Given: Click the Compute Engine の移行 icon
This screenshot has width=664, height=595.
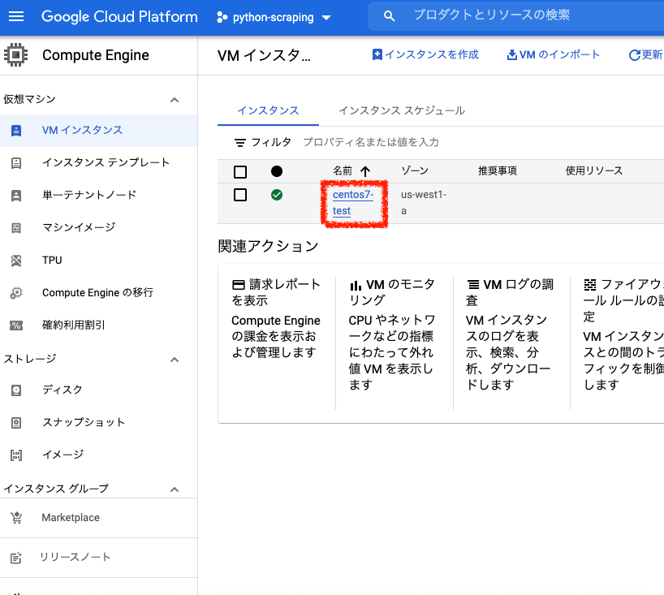Looking at the screenshot, I should point(16,293).
